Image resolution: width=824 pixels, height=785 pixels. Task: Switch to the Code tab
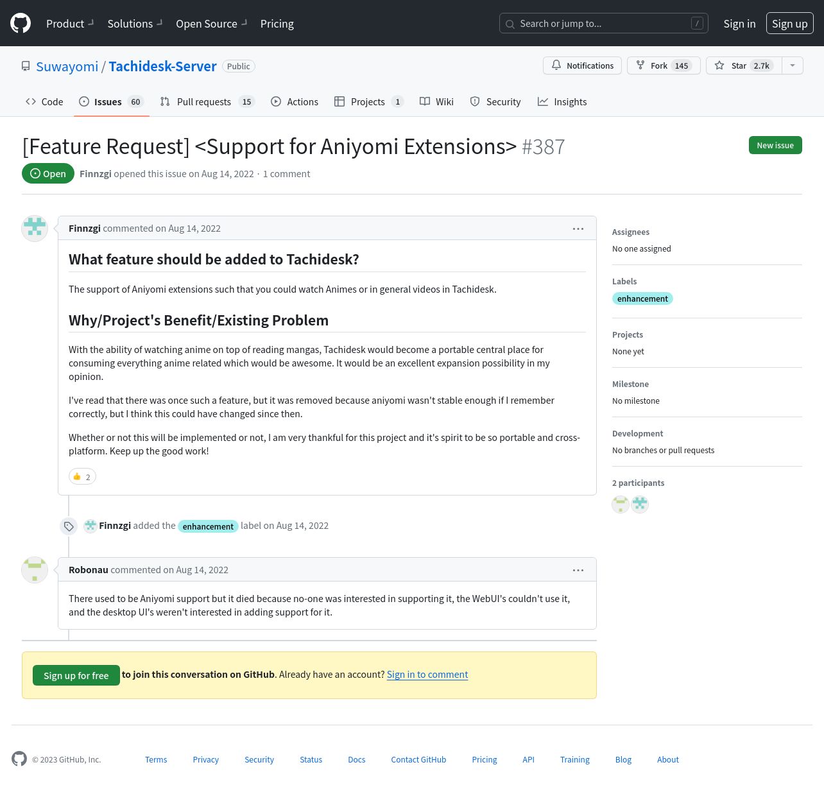coord(44,102)
